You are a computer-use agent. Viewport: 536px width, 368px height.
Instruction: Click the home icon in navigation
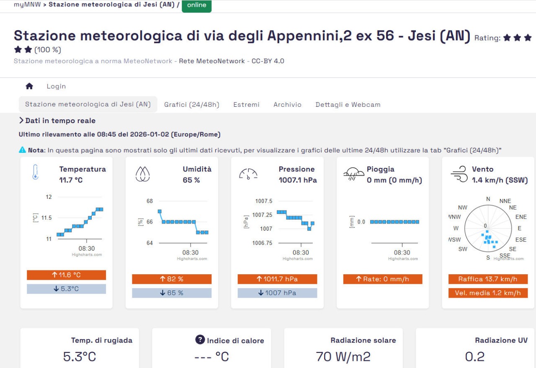coord(29,86)
